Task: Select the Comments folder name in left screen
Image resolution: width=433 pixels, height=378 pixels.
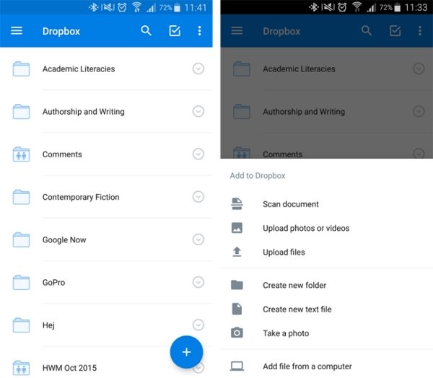Action: coord(62,154)
